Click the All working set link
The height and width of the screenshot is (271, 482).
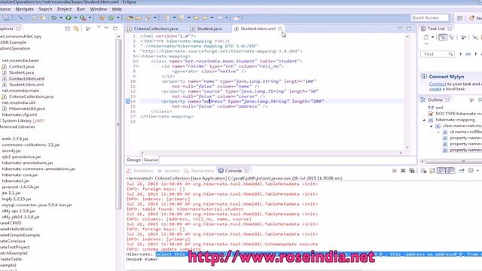point(468,54)
